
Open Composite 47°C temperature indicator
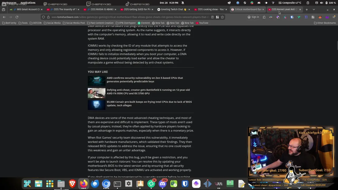point(290,3)
